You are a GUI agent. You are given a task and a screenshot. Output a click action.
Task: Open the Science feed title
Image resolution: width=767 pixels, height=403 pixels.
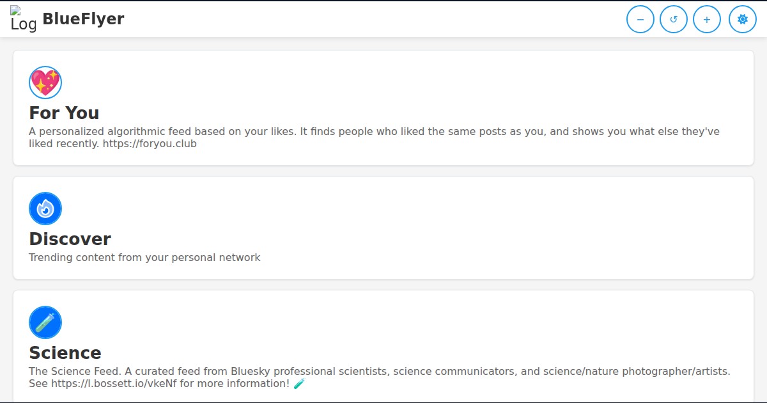(65, 352)
